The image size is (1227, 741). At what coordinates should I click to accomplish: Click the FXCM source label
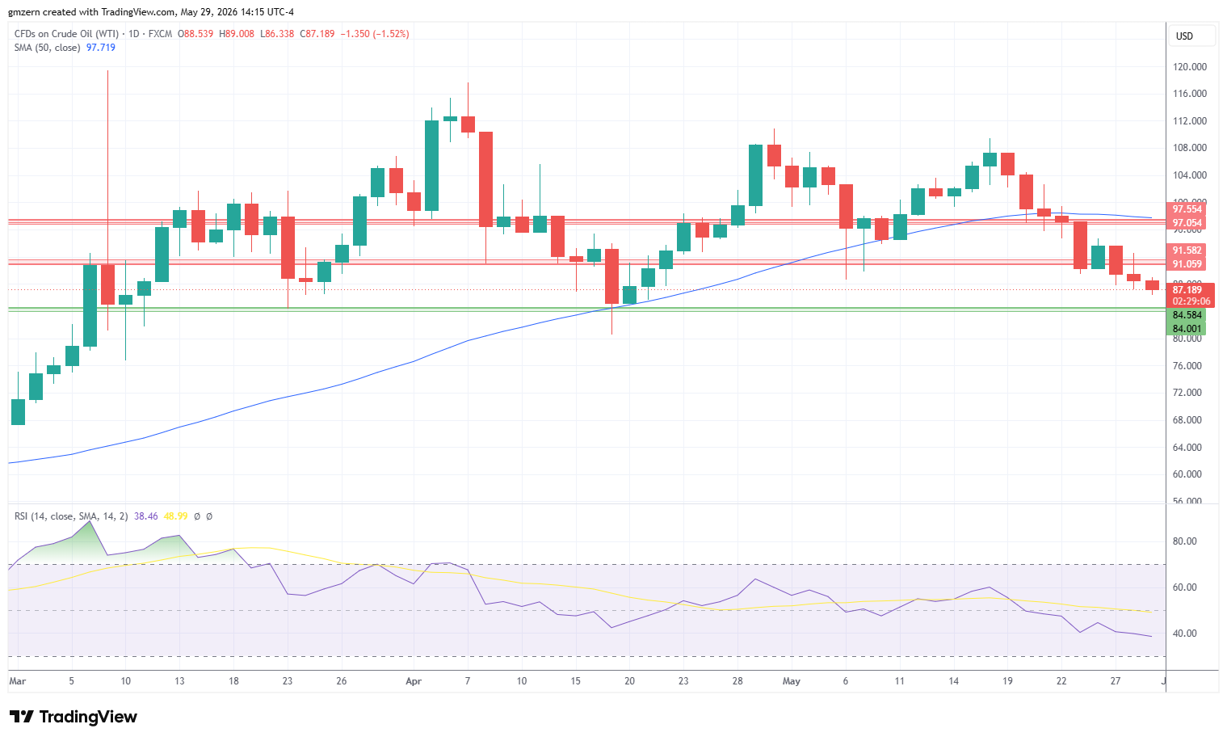[160, 34]
